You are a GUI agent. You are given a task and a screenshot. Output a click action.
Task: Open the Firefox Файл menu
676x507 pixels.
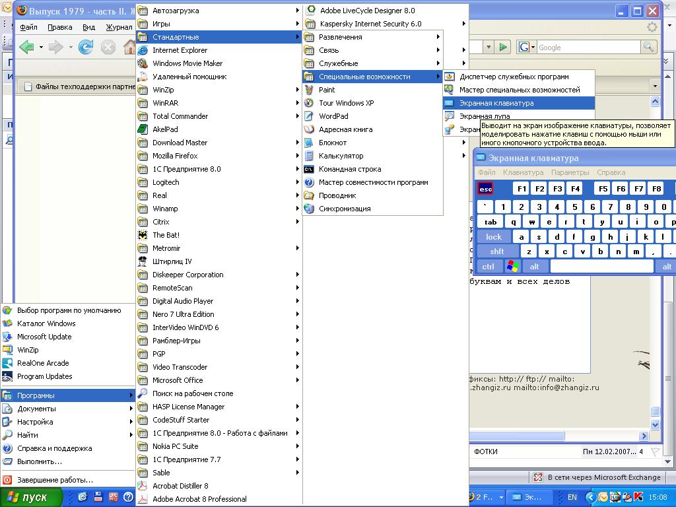click(28, 27)
